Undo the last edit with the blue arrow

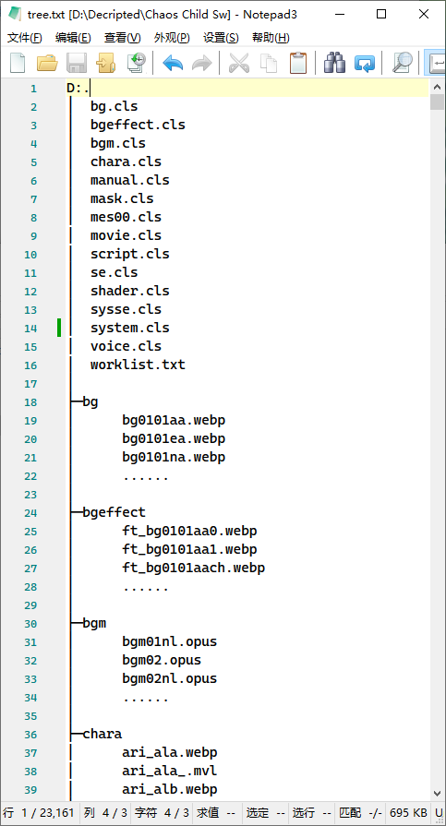coord(173,63)
